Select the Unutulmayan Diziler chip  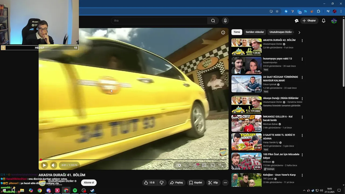point(281,32)
